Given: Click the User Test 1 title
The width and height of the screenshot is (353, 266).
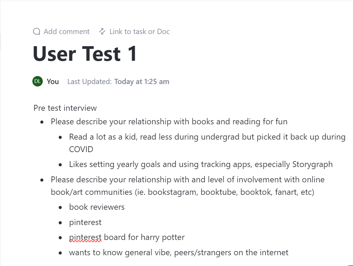Looking at the screenshot, I should (x=85, y=54).
